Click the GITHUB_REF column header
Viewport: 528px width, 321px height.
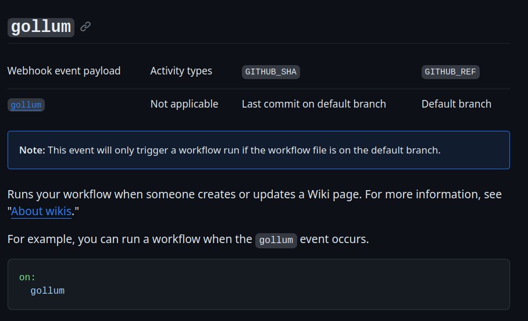450,72
